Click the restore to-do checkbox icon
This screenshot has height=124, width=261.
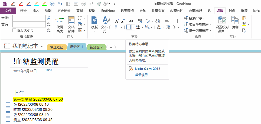point(128,27)
